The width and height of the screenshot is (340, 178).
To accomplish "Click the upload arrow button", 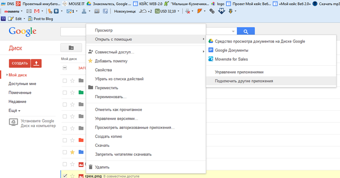I will pyautogui.click(x=36, y=63).
